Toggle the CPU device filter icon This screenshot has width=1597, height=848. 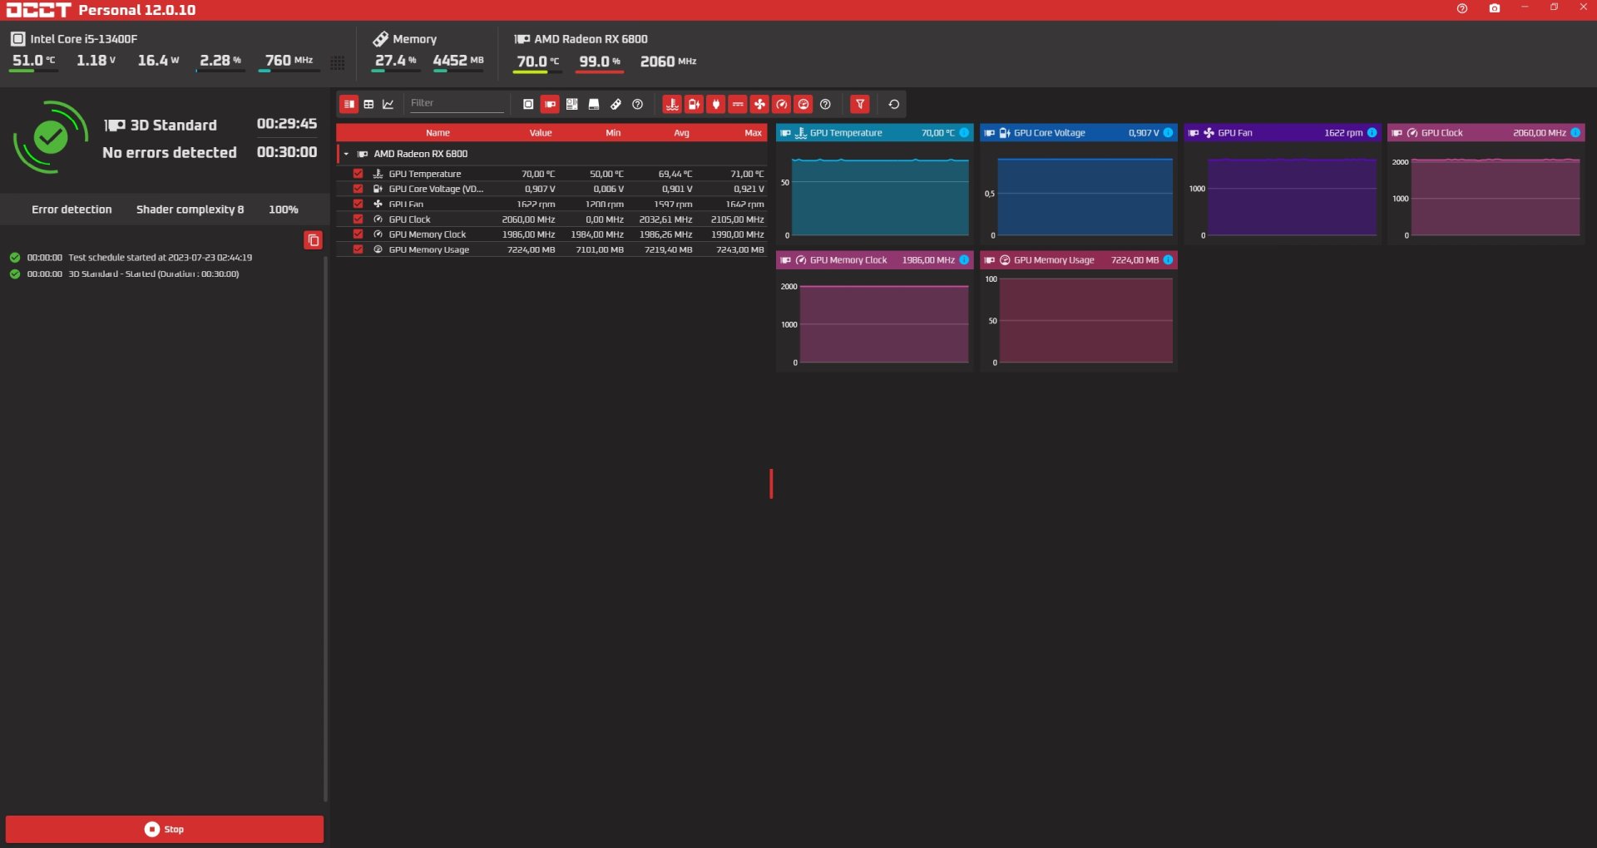point(528,104)
